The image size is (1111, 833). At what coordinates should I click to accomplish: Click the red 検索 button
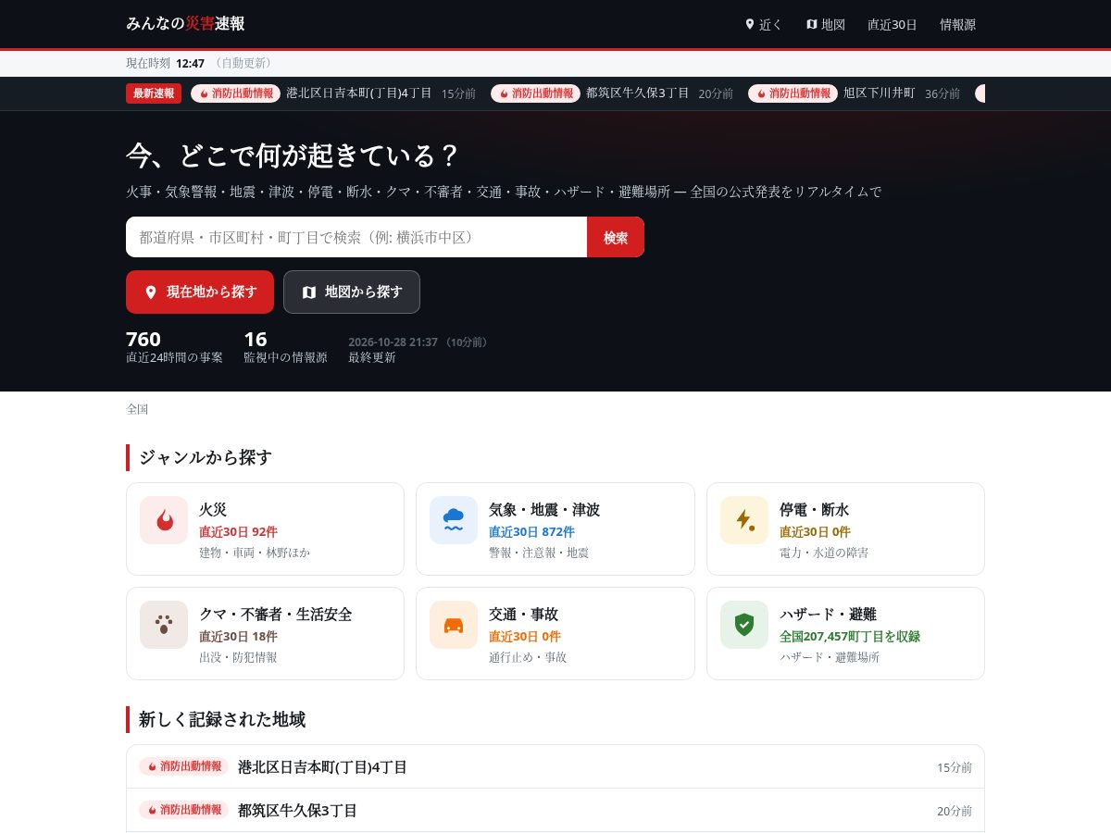point(616,237)
